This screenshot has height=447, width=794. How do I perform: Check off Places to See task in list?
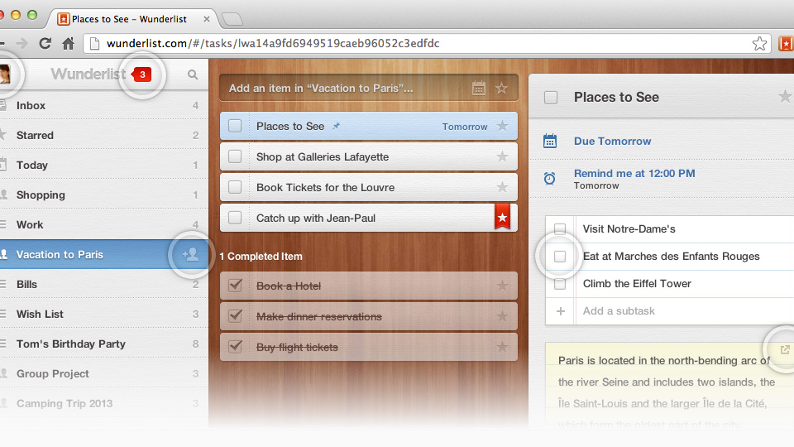click(x=235, y=126)
